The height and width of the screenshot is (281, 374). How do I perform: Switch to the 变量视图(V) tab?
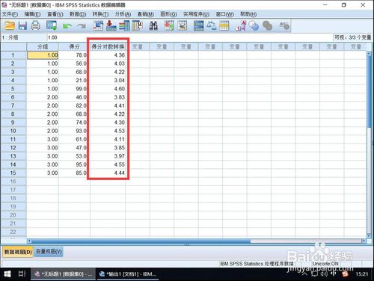point(49,252)
